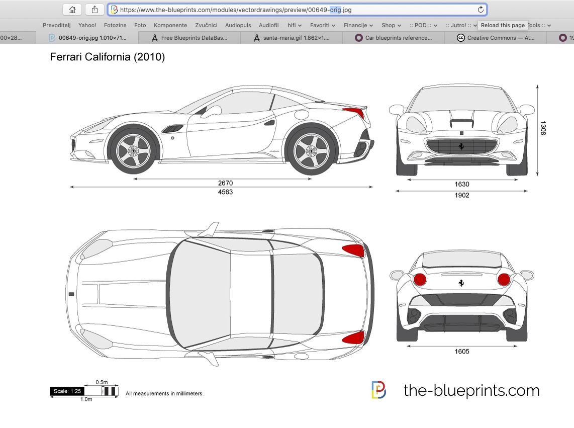Image resolution: width=574 pixels, height=428 pixels.
Task: Click the Creative Commons tab's CC icon
Action: (x=461, y=38)
